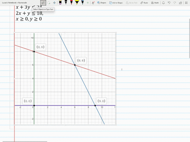Activate Ink to Shape
The image size is (190, 142).
(116, 3)
